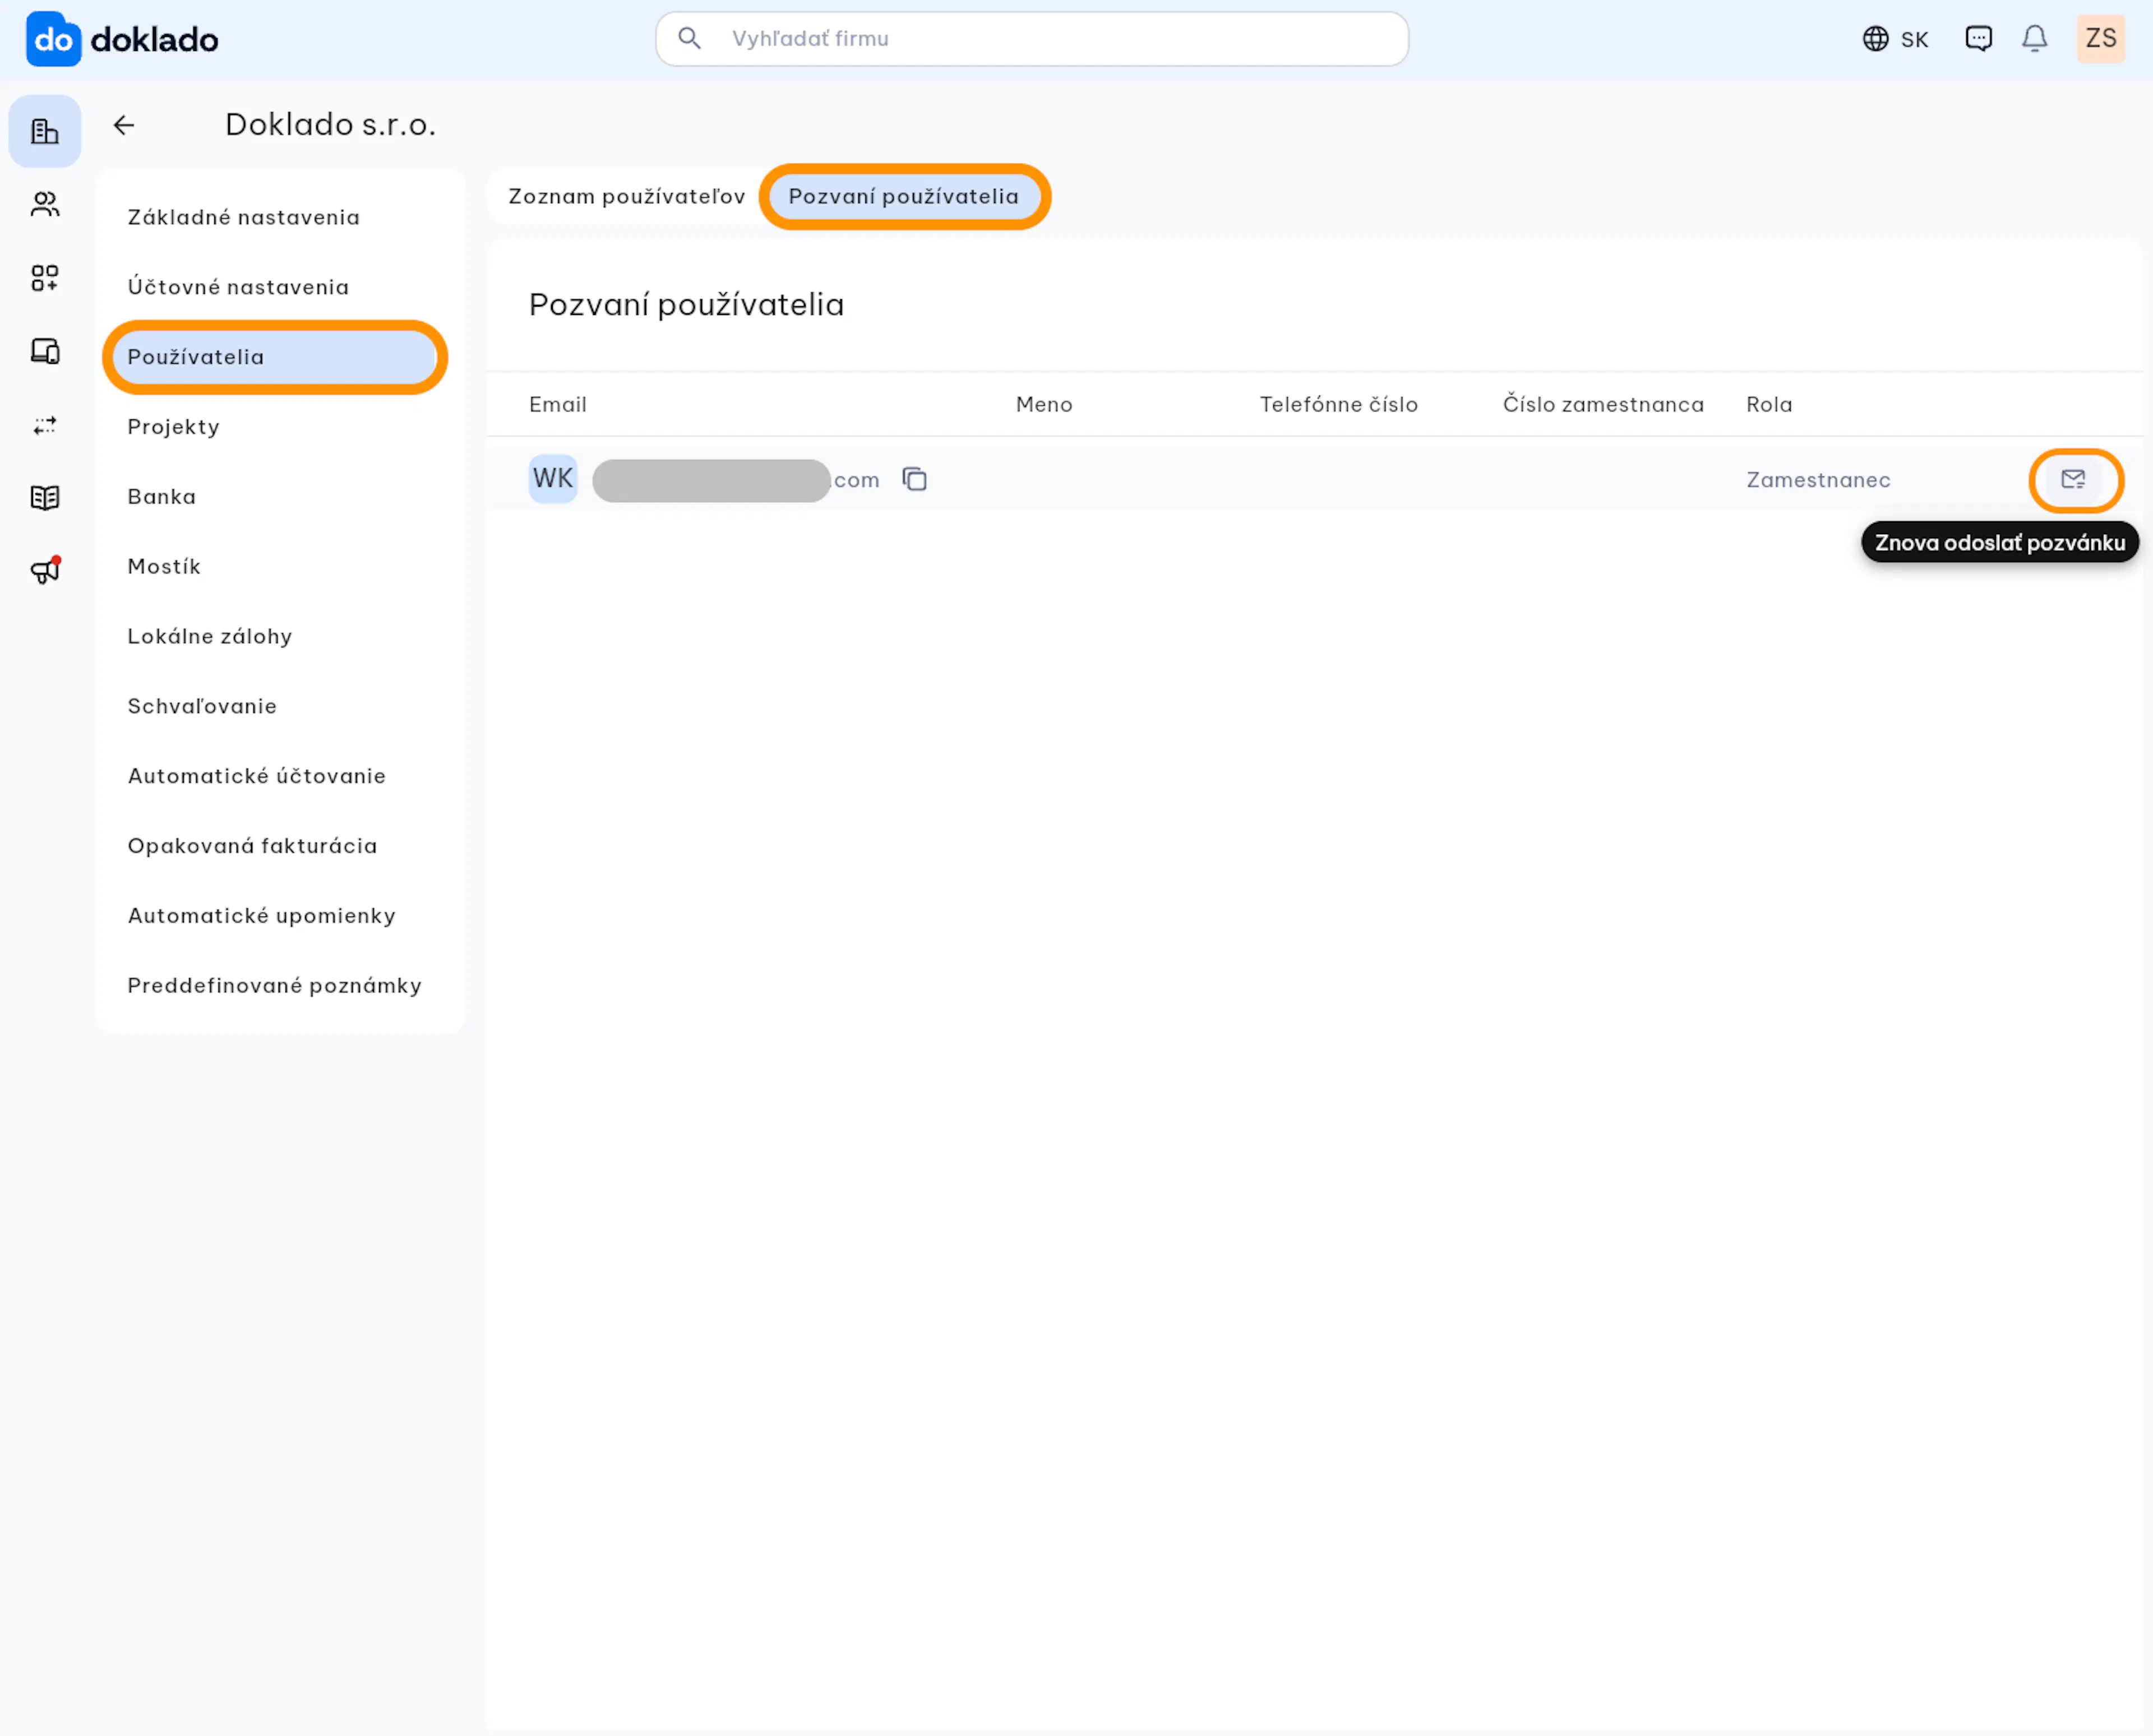Viewport: 2153px width, 1736px height.
Task: Open the devices icon in sidebar
Action: click(x=45, y=351)
